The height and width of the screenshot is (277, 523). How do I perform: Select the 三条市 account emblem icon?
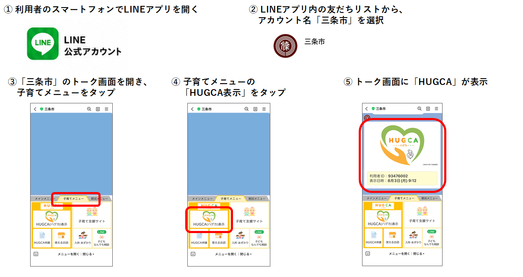tap(285, 46)
